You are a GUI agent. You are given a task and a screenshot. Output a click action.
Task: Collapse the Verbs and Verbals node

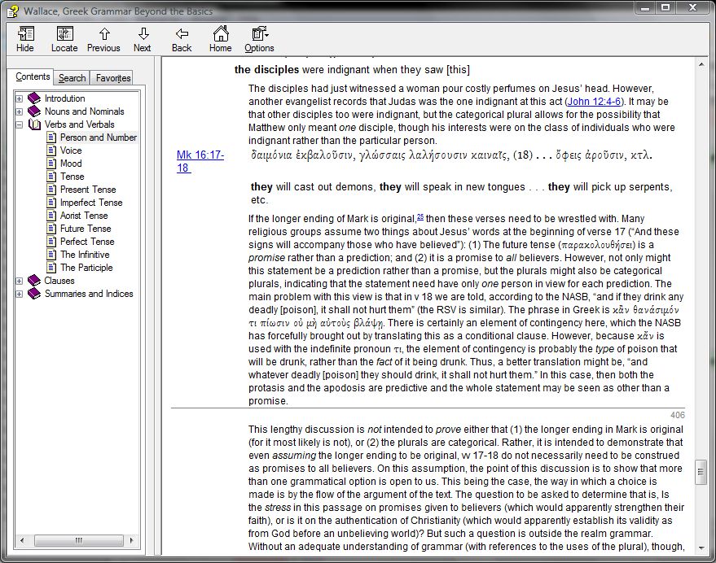pyautogui.click(x=20, y=124)
